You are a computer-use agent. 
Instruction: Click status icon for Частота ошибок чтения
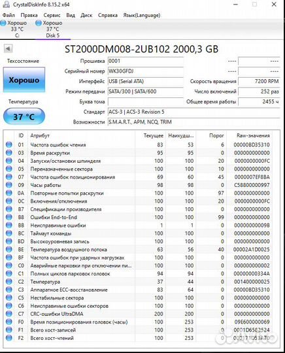[9, 144]
